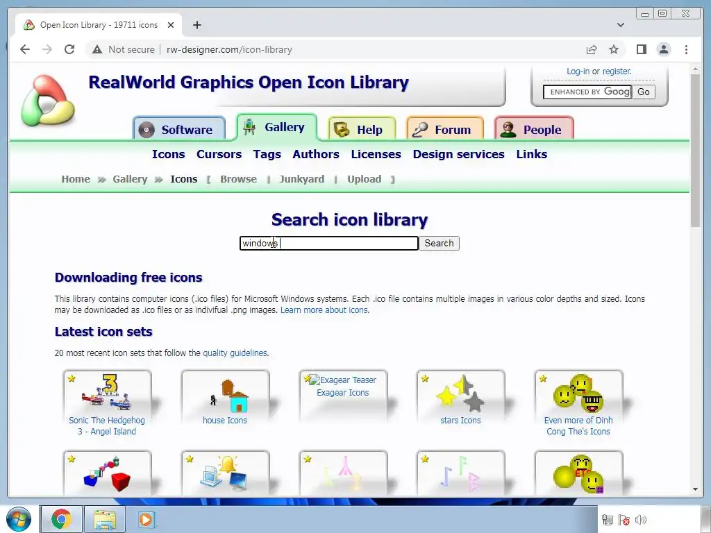This screenshot has height=533, width=711.
Task: Focus the Google enhanced search field
Action: tap(587, 92)
